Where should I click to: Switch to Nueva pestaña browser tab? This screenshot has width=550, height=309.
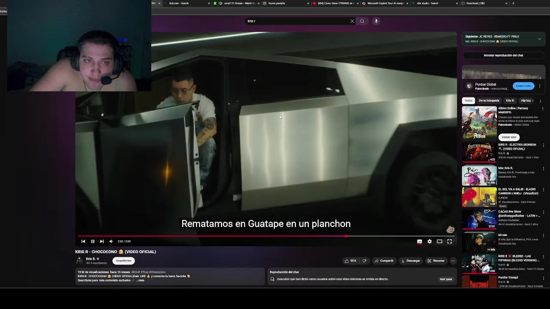click(x=285, y=3)
